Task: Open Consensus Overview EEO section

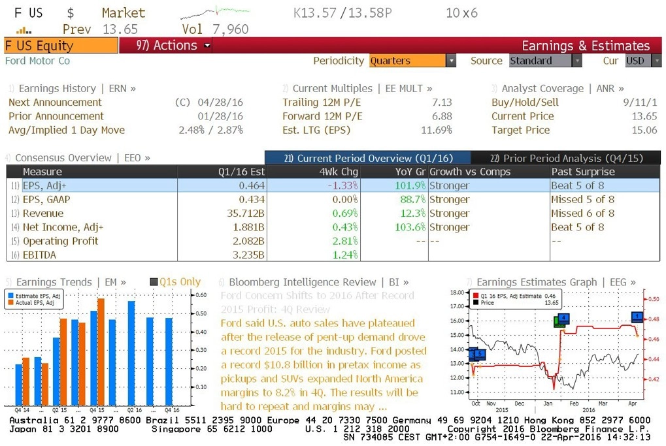Action: (x=78, y=158)
